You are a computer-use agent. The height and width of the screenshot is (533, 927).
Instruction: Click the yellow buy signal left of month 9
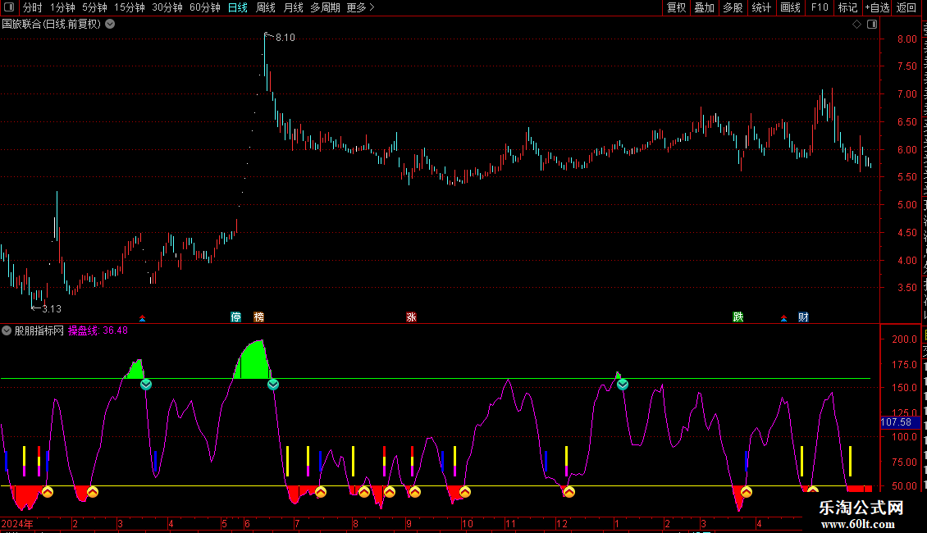tap(389, 492)
